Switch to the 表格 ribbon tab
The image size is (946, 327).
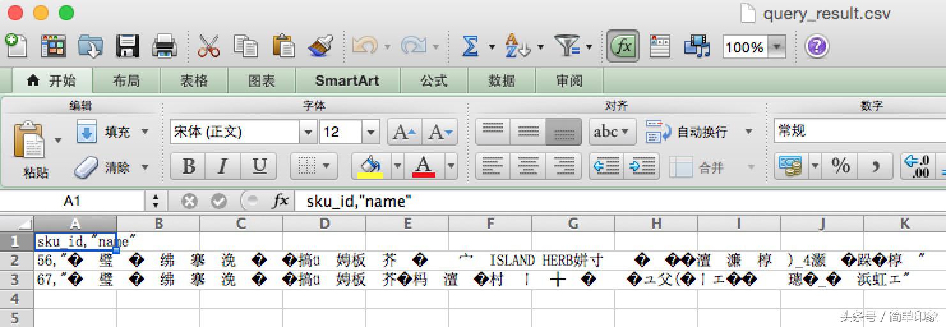[x=194, y=81]
